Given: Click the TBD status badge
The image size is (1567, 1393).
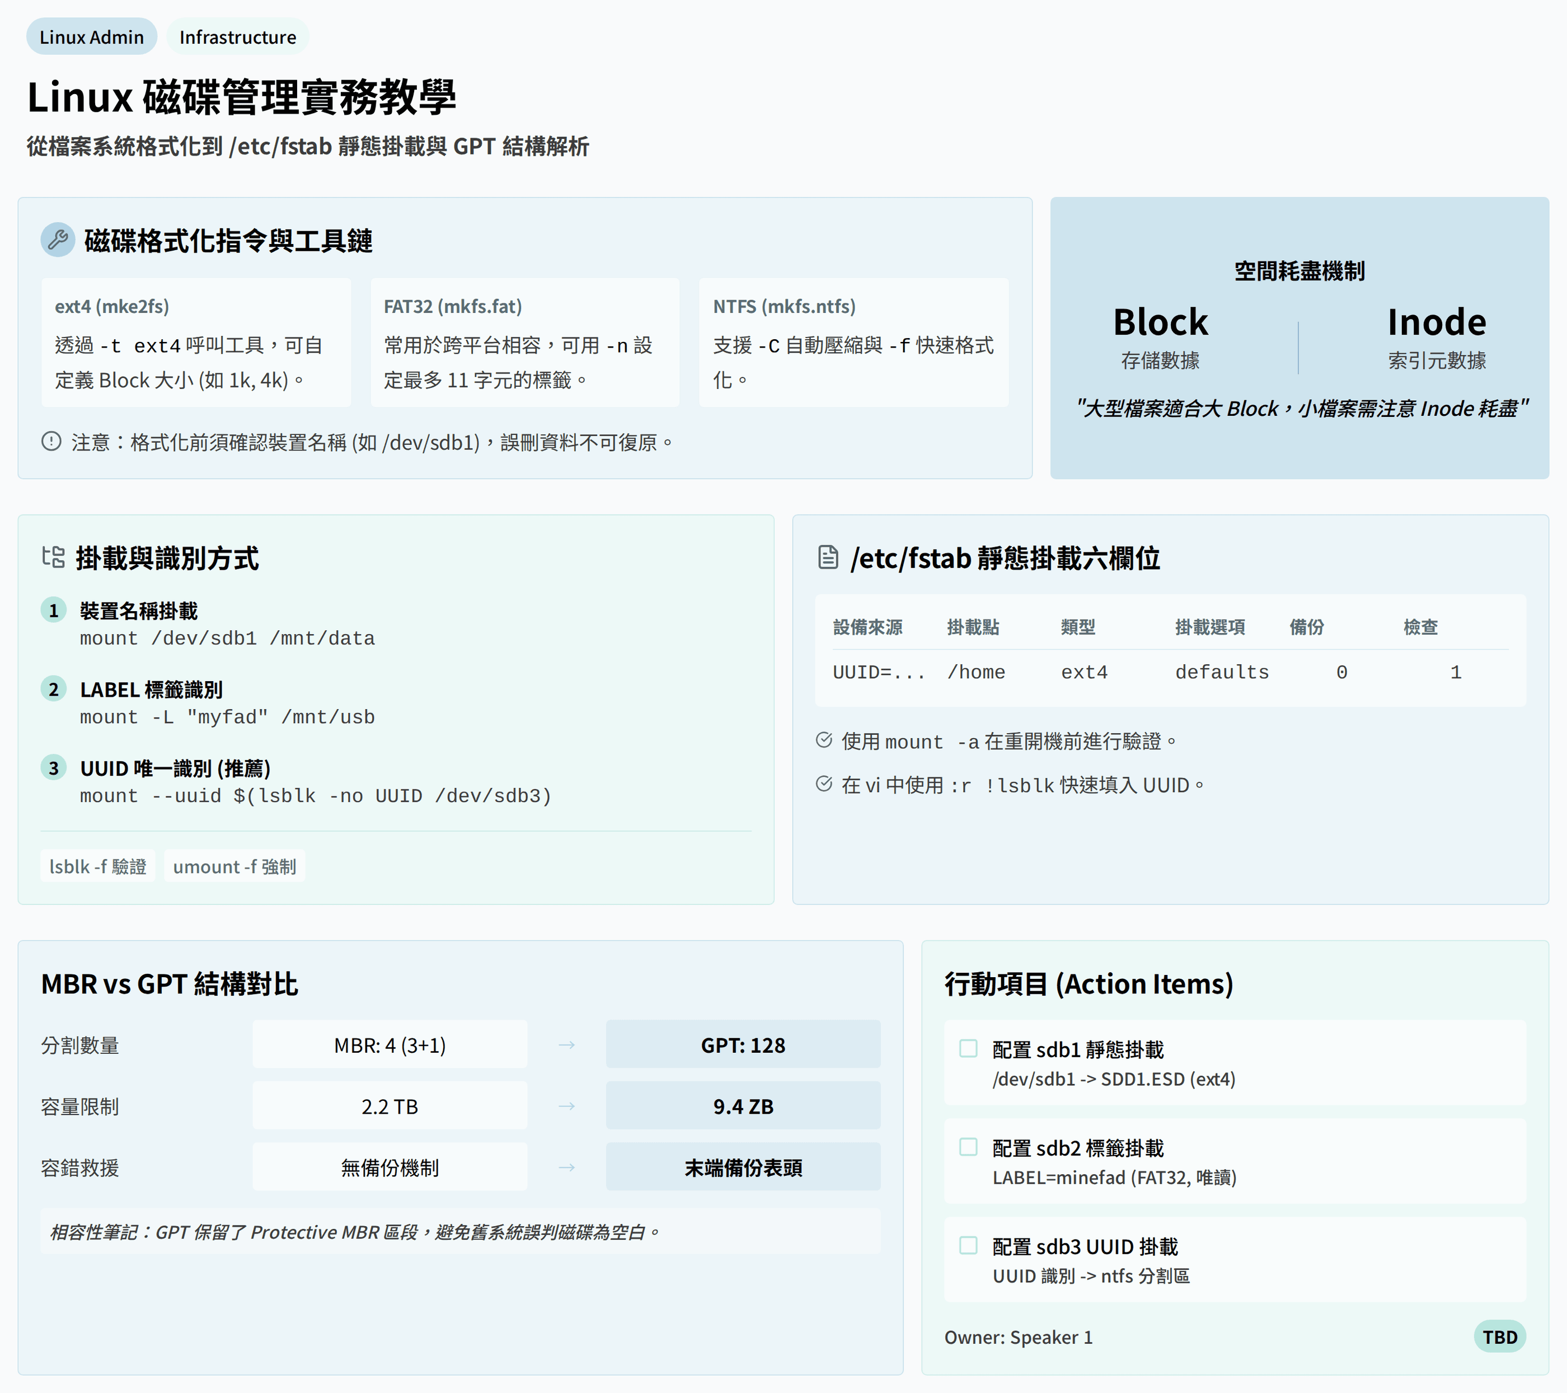Looking at the screenshot, I should [x=1499, y=1337].
